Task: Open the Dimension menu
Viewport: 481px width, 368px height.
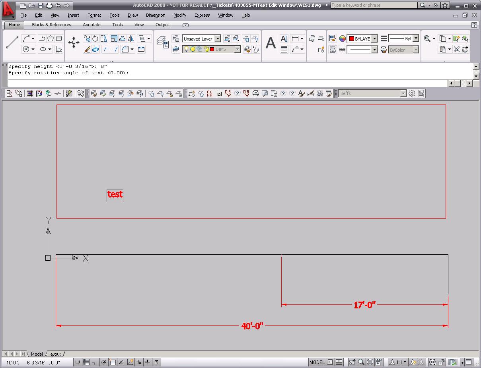Action: (x=156, y=15)
